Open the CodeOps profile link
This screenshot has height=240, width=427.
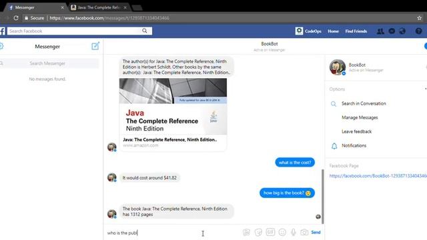tap(313, 31)
